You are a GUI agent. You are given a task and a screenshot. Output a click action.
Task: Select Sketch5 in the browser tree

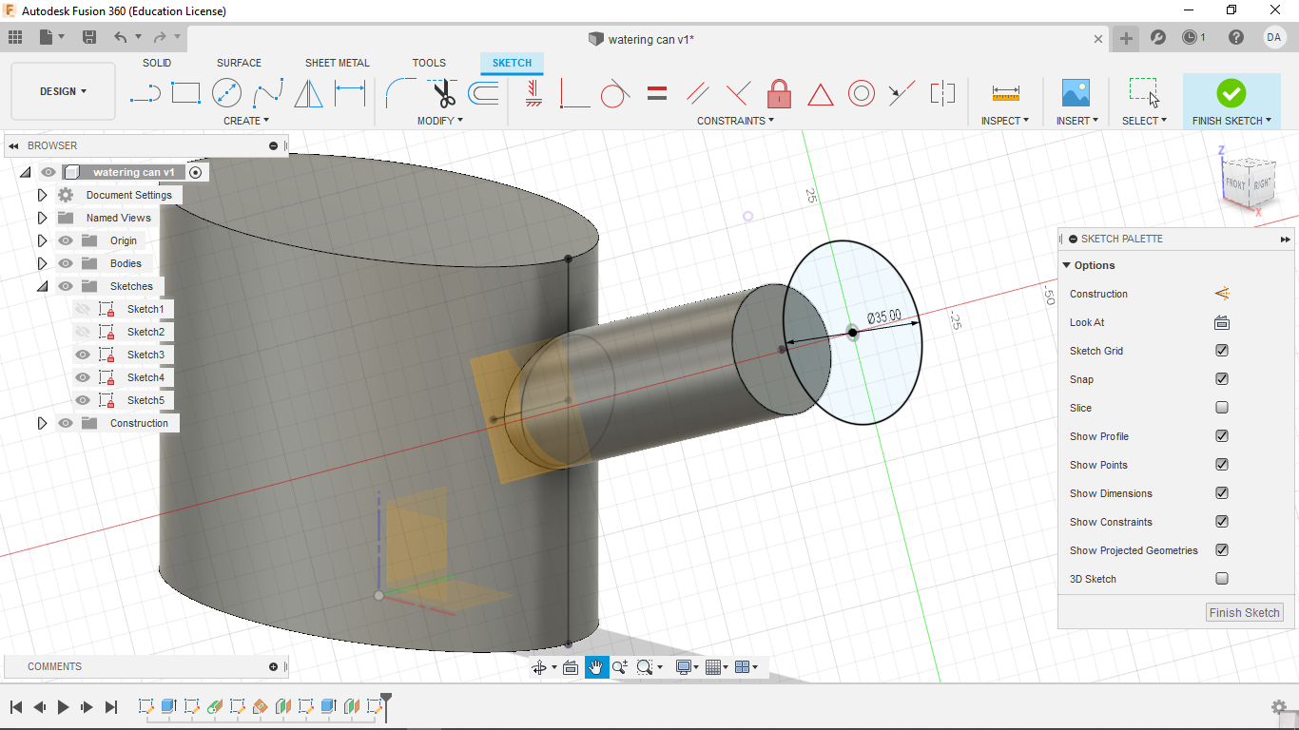[x=145, y=400]
